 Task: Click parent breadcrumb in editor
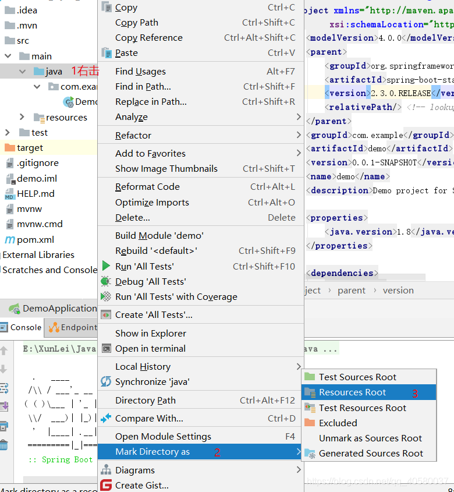(352, 291)
